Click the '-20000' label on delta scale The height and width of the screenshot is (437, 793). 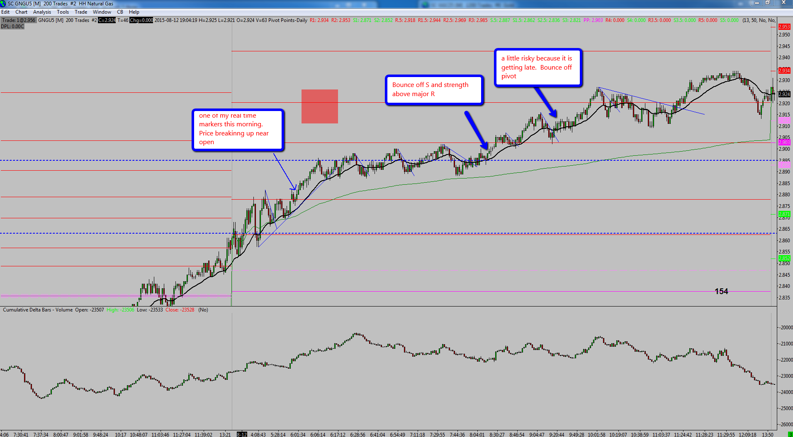pos(786,327)
